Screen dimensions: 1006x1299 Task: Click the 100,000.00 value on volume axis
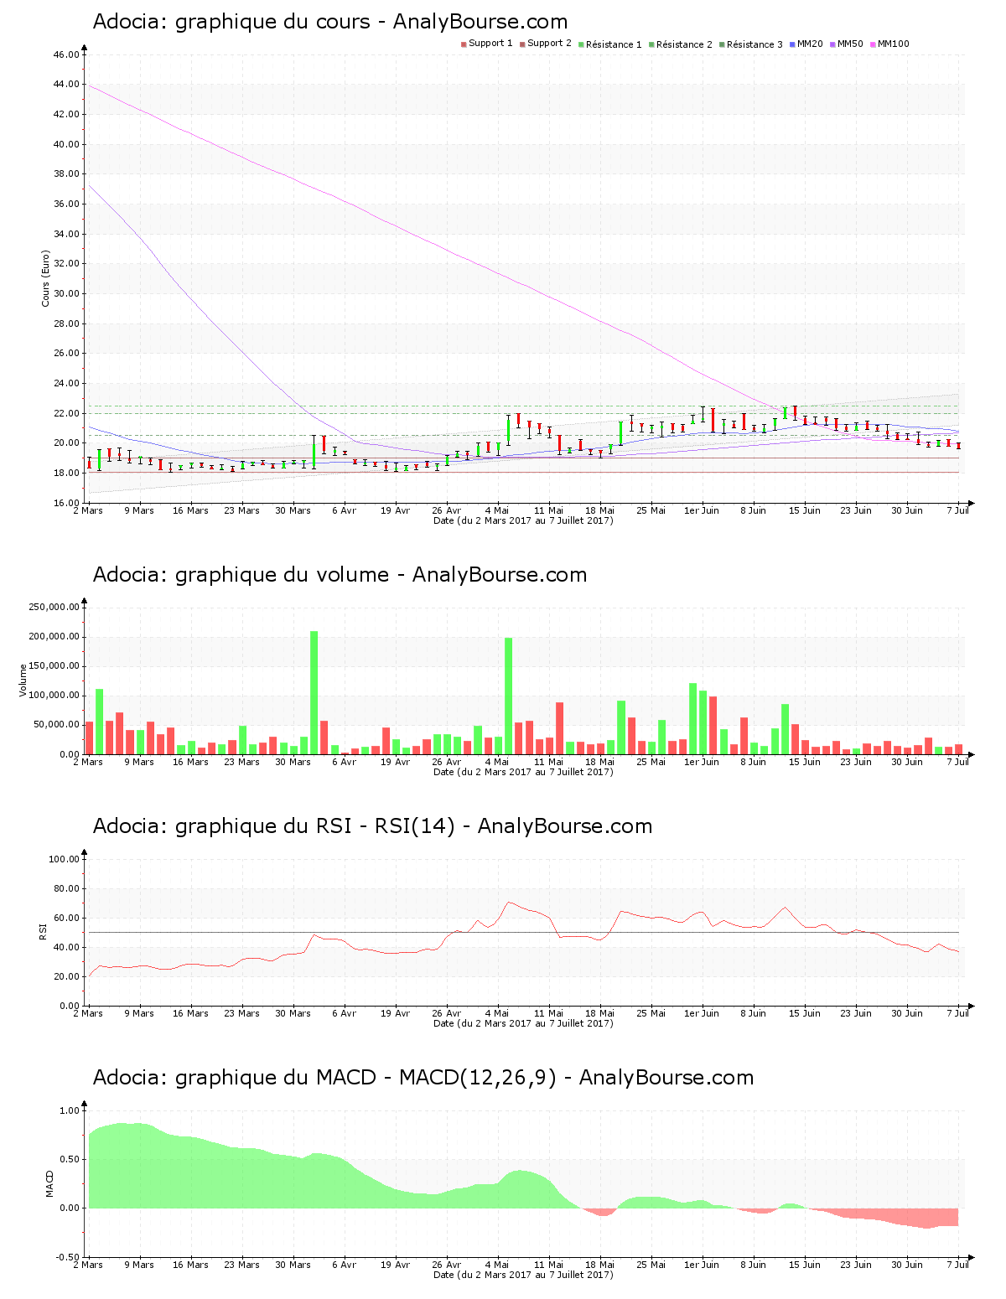pyautogui.click(x=54, y=696)
